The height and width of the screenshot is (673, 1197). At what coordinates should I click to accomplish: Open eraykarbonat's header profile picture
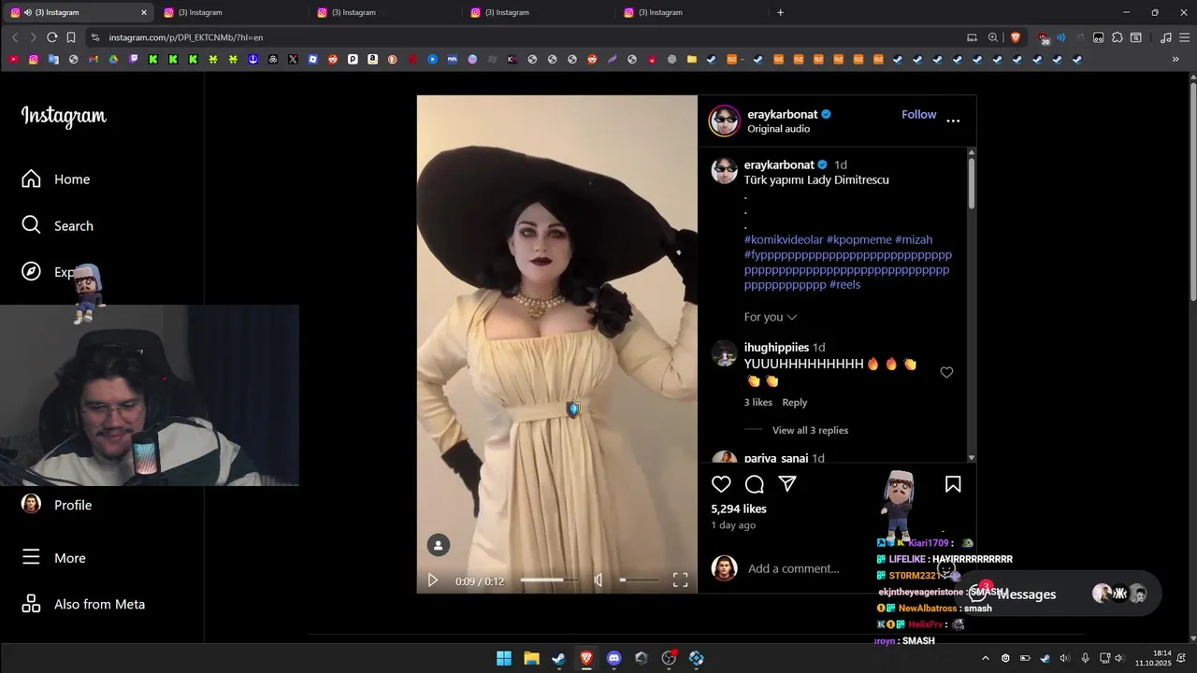click(724, 121)
